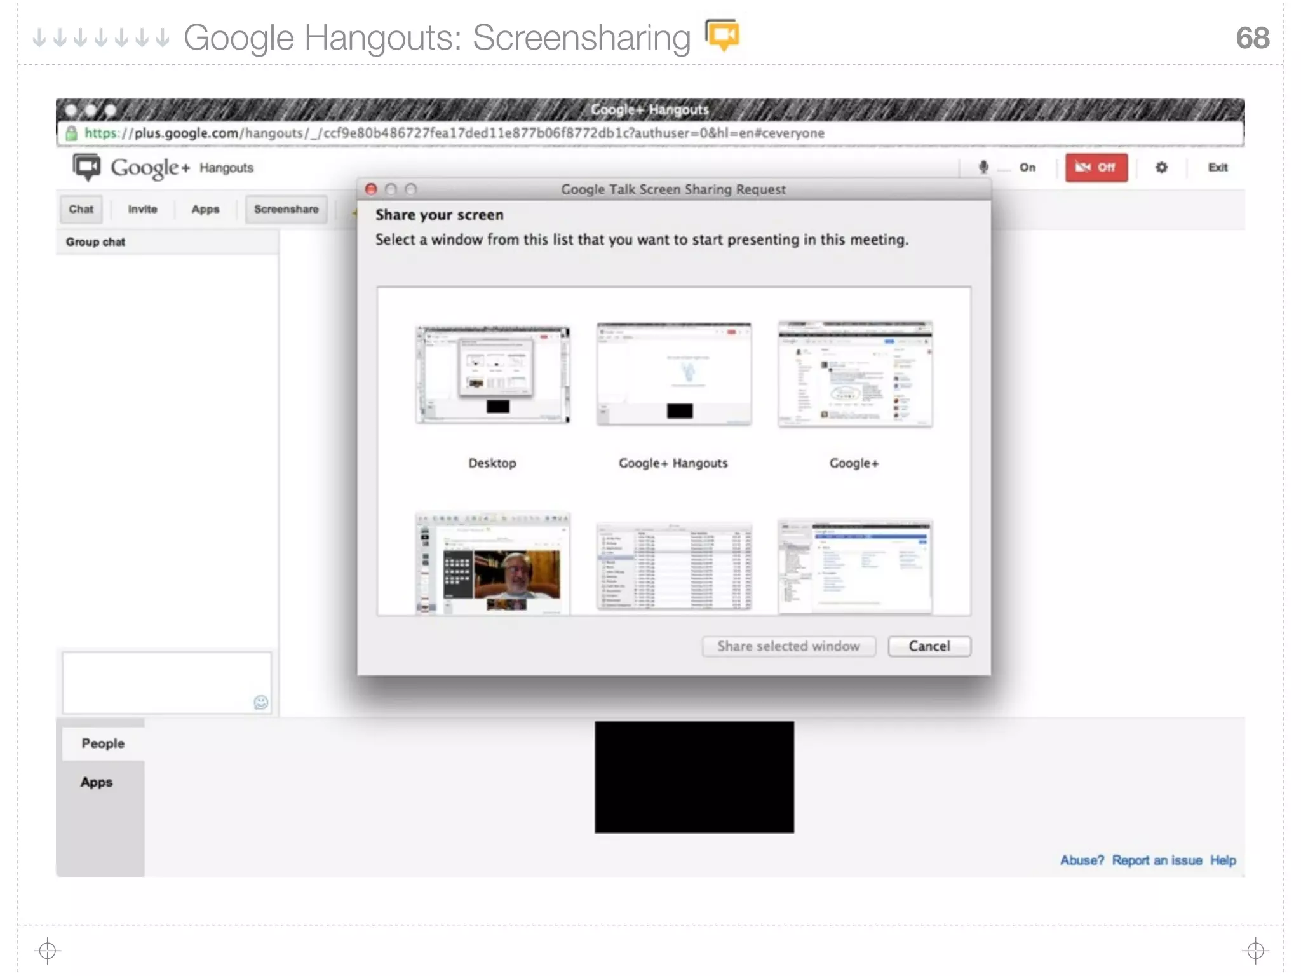Viewport: 1301px width, 976px height.
Task: Choose the thumbnail showing the webcam man
Action: click(x=493, y=563)
